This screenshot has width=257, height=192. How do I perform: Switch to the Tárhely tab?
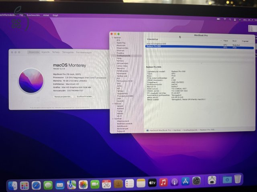56,52
